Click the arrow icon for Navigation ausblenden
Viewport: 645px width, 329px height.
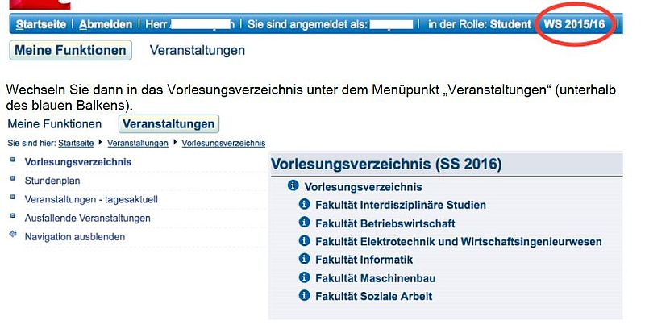point(13,236)
